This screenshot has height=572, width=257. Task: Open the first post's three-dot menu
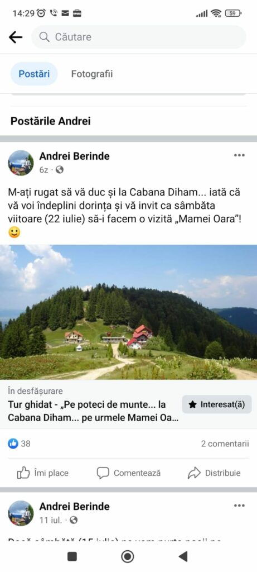click(x=239, y=155)
